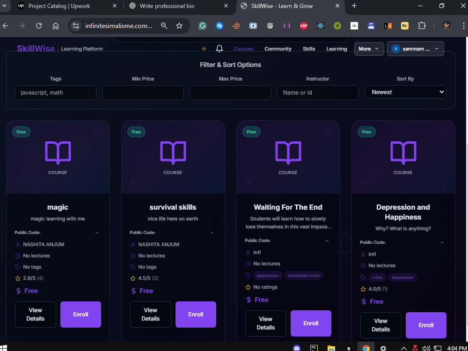The image size is (468, 351).
Task: Enroll in the magic course
Action: click(x=80, y=314)
